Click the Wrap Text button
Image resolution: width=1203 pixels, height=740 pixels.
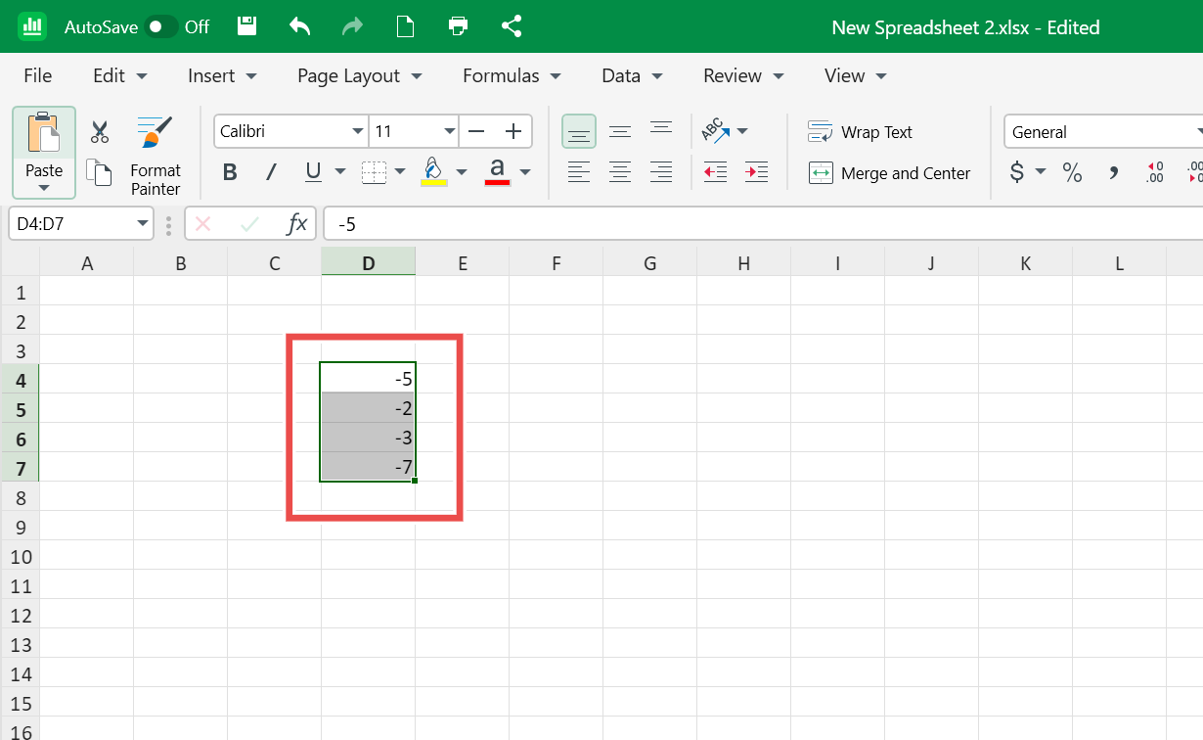pos(861,132)
